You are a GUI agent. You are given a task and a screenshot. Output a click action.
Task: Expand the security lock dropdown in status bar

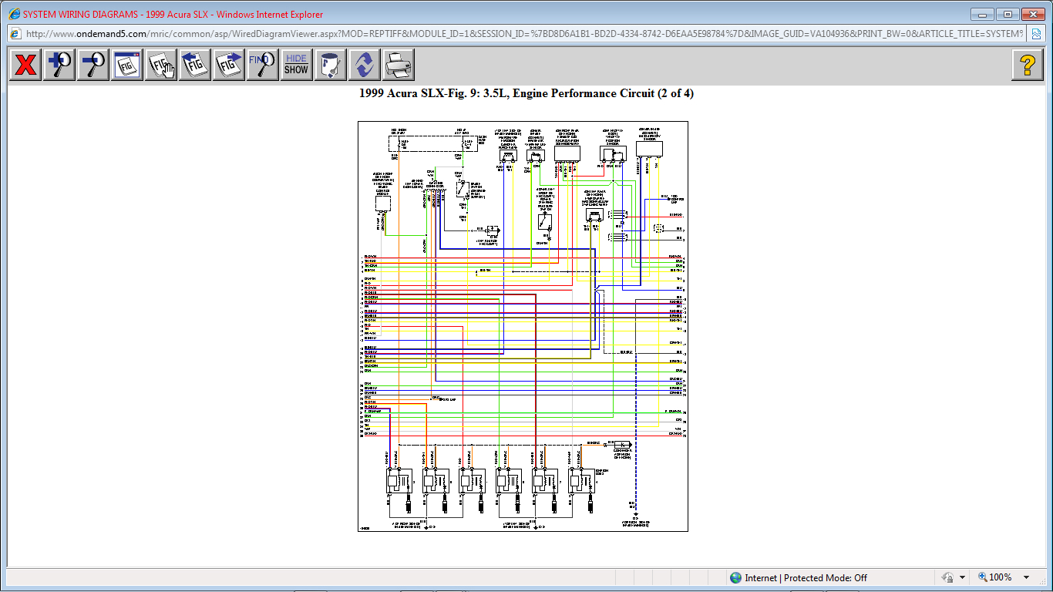(962, 577)
